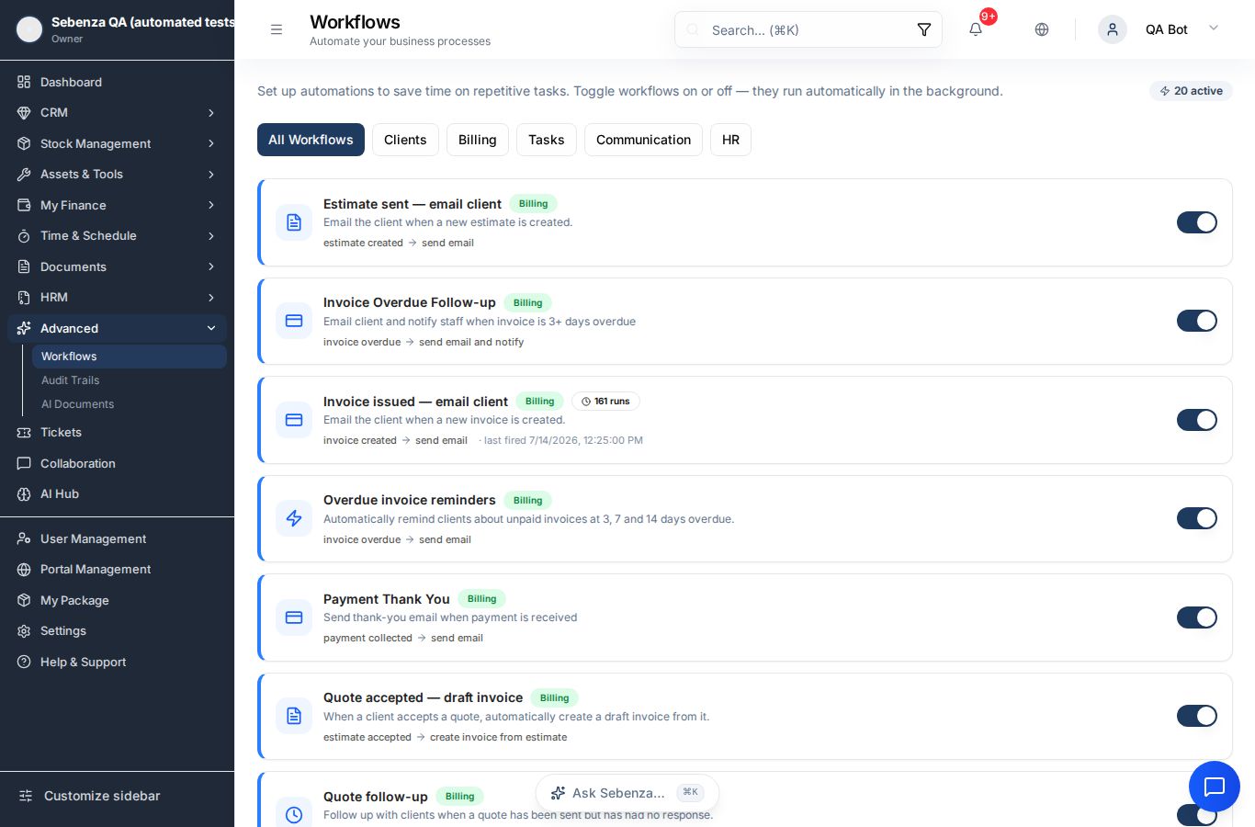Expand My Finance submenu chevron
Viewport: 1255px width, 827px height.
[211, 205]
